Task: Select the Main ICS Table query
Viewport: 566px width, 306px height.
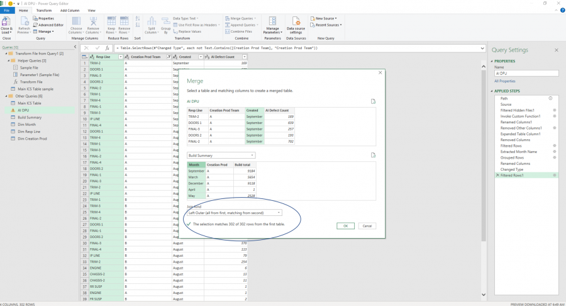Action: [30, 103]
